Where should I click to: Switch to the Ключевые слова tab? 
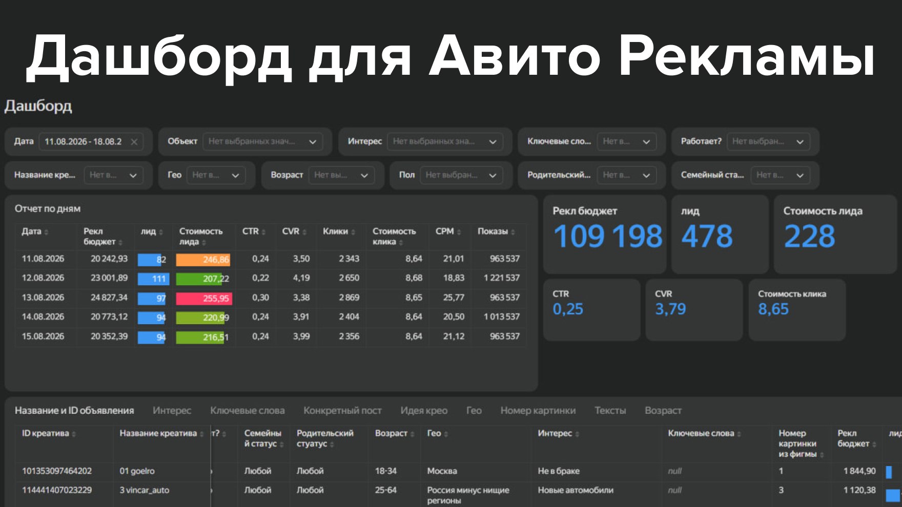(247, 411)
